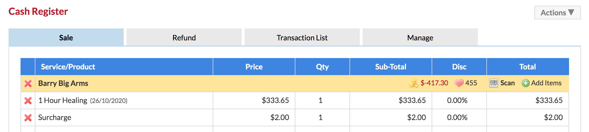Edit the 1 Hour Healing discount percentage
Screen dimensions: 589x132
457,100
